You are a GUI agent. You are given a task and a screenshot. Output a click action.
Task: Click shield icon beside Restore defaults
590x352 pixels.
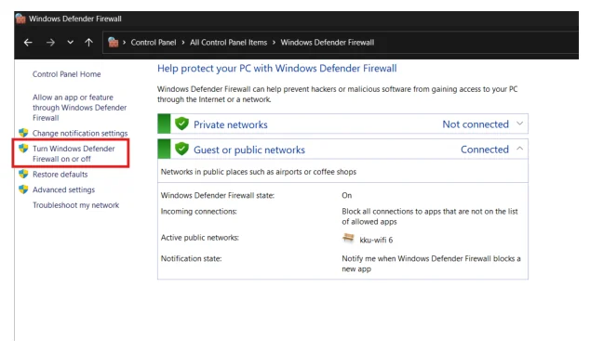23,174
